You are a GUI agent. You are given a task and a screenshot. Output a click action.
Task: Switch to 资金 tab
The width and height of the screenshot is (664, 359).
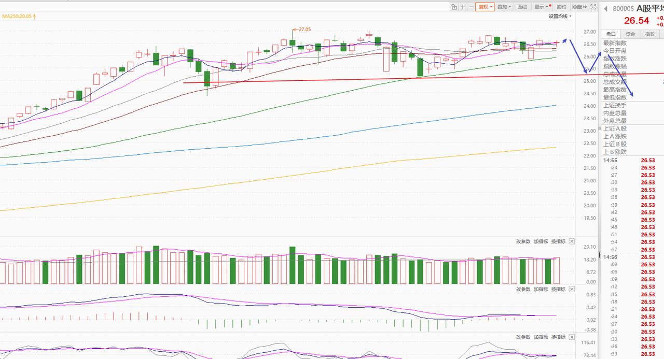point(630,34)
